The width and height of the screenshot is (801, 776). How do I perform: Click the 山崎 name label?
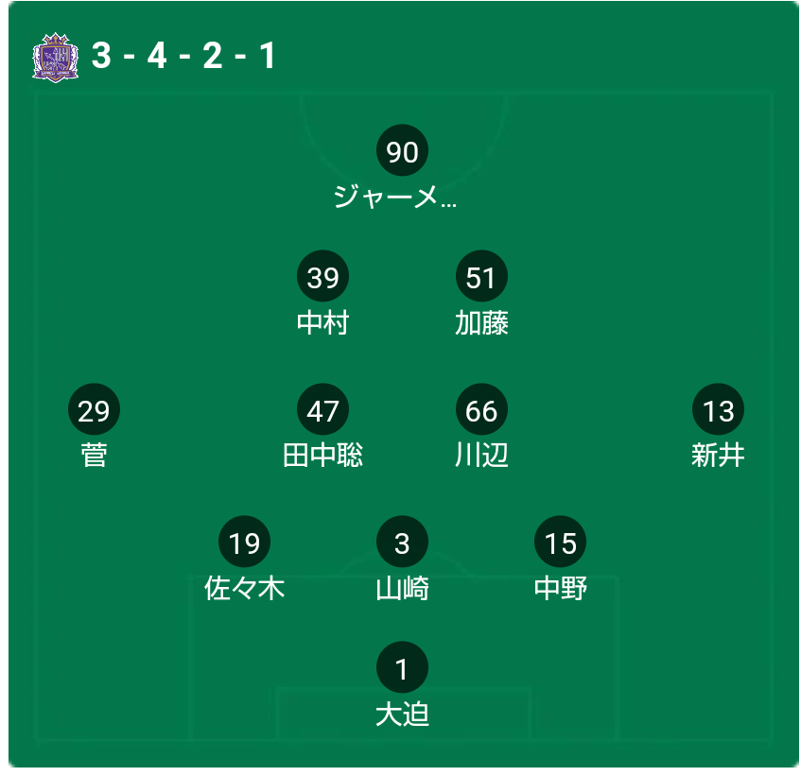pyautogui.click(x=402, y=588)
